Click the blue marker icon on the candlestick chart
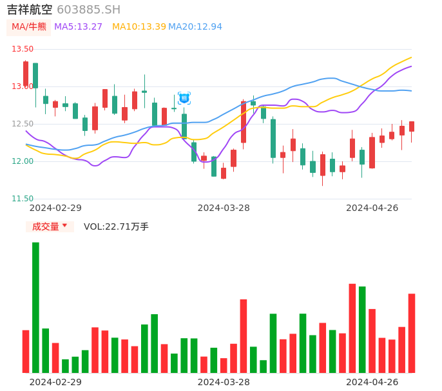Screen dimensions: 442x391 point(184,98)
